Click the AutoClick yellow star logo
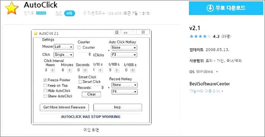This screenshot has height=137, width=265. pyautogui.click(x=12, y=8)
